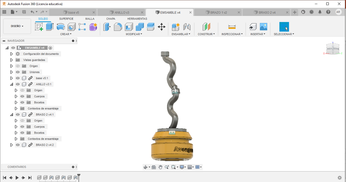Hide the ANILLO v3:1 component

pos(18,84)
